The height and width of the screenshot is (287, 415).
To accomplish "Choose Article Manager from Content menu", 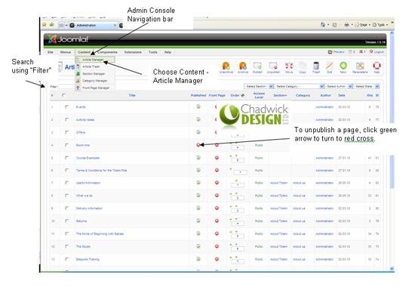I will coord(95,60).
